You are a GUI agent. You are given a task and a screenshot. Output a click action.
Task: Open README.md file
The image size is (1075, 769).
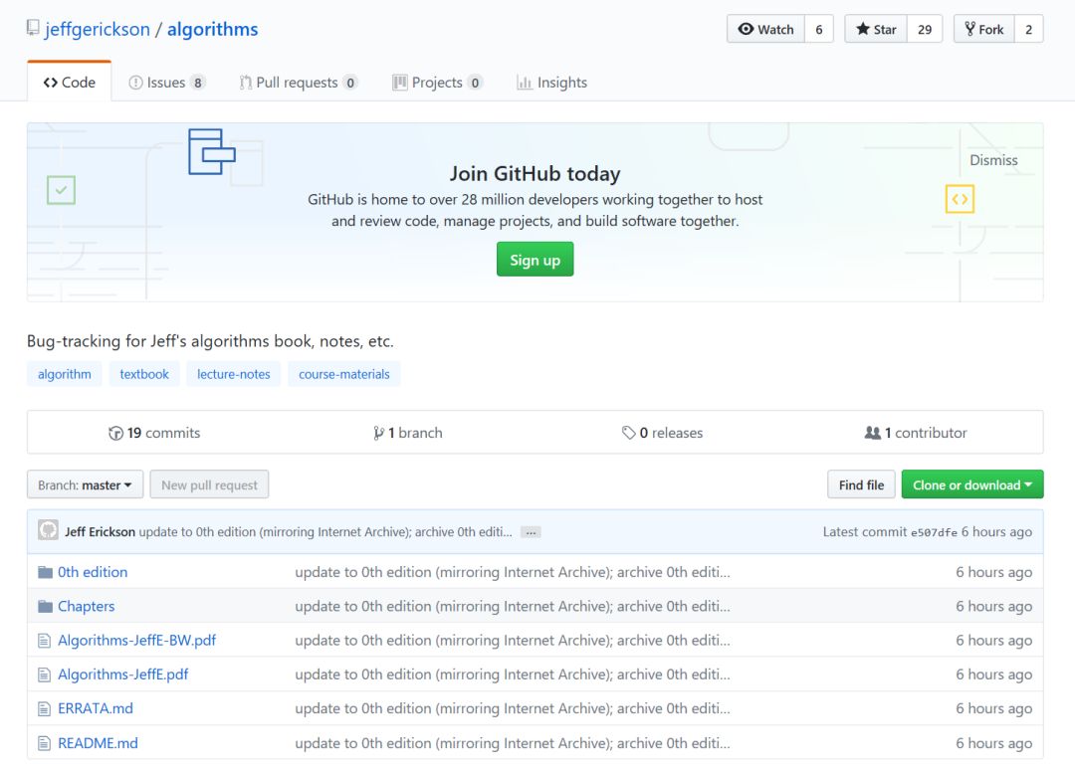click(98, 743)
